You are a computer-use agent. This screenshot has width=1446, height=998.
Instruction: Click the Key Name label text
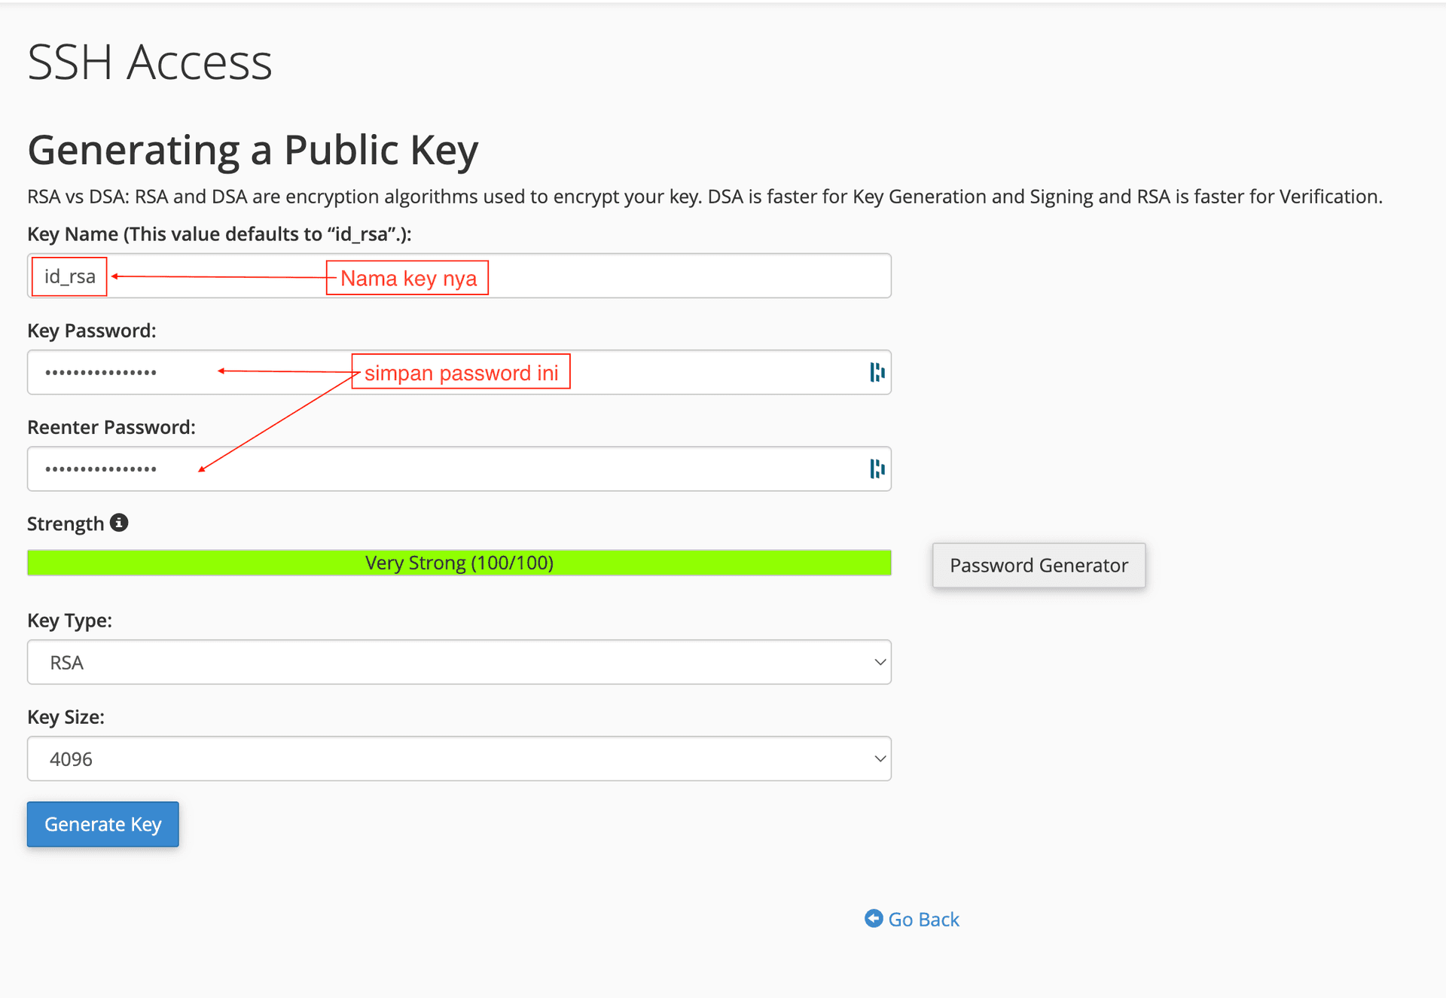click(219, 234)
